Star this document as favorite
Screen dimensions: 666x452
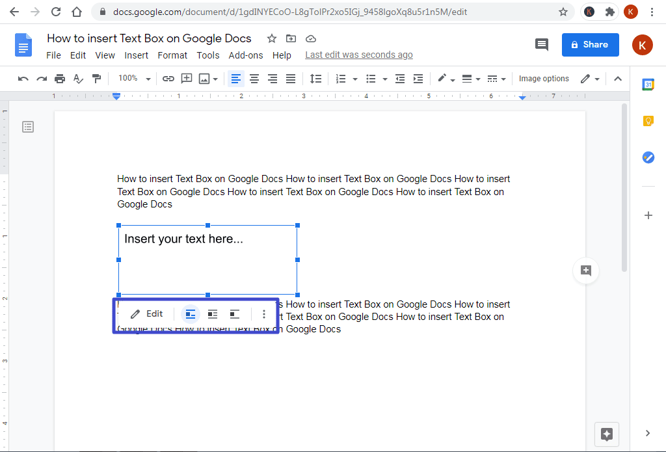coord(271,38)
